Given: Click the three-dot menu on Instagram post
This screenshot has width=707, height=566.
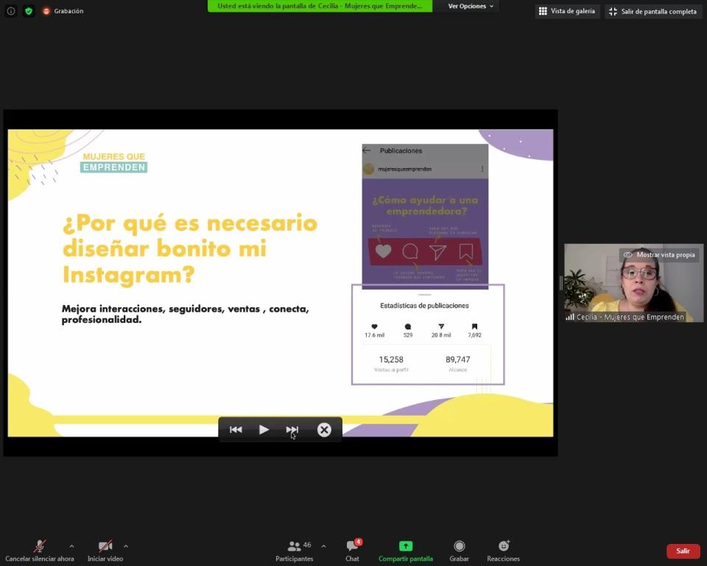Looking at the screenshot, I should click(482, 169).
